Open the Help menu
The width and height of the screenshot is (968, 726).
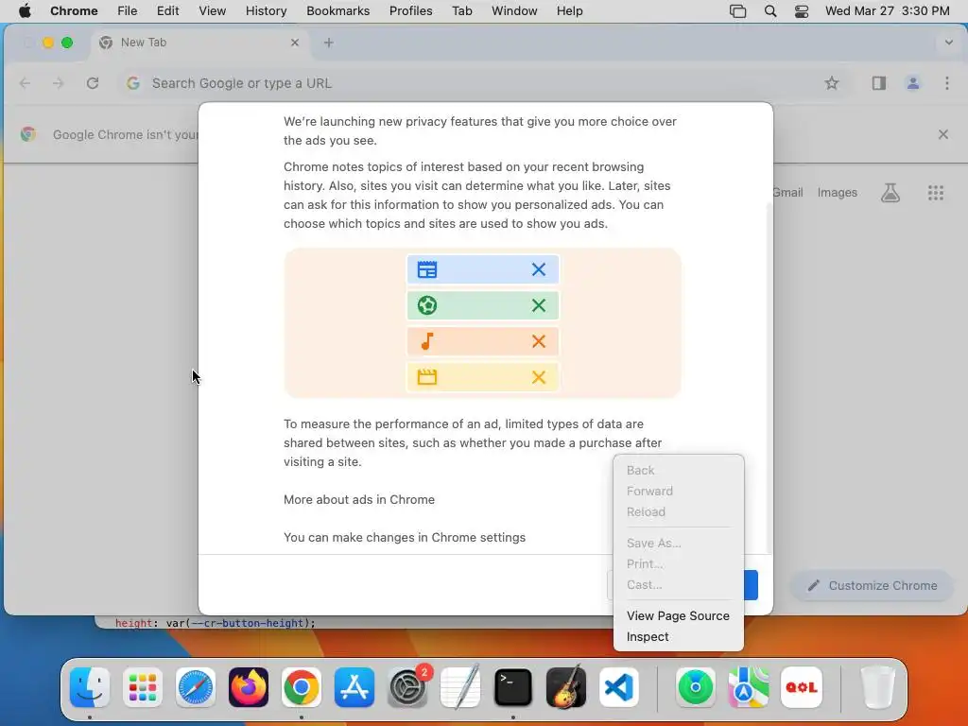569,11
